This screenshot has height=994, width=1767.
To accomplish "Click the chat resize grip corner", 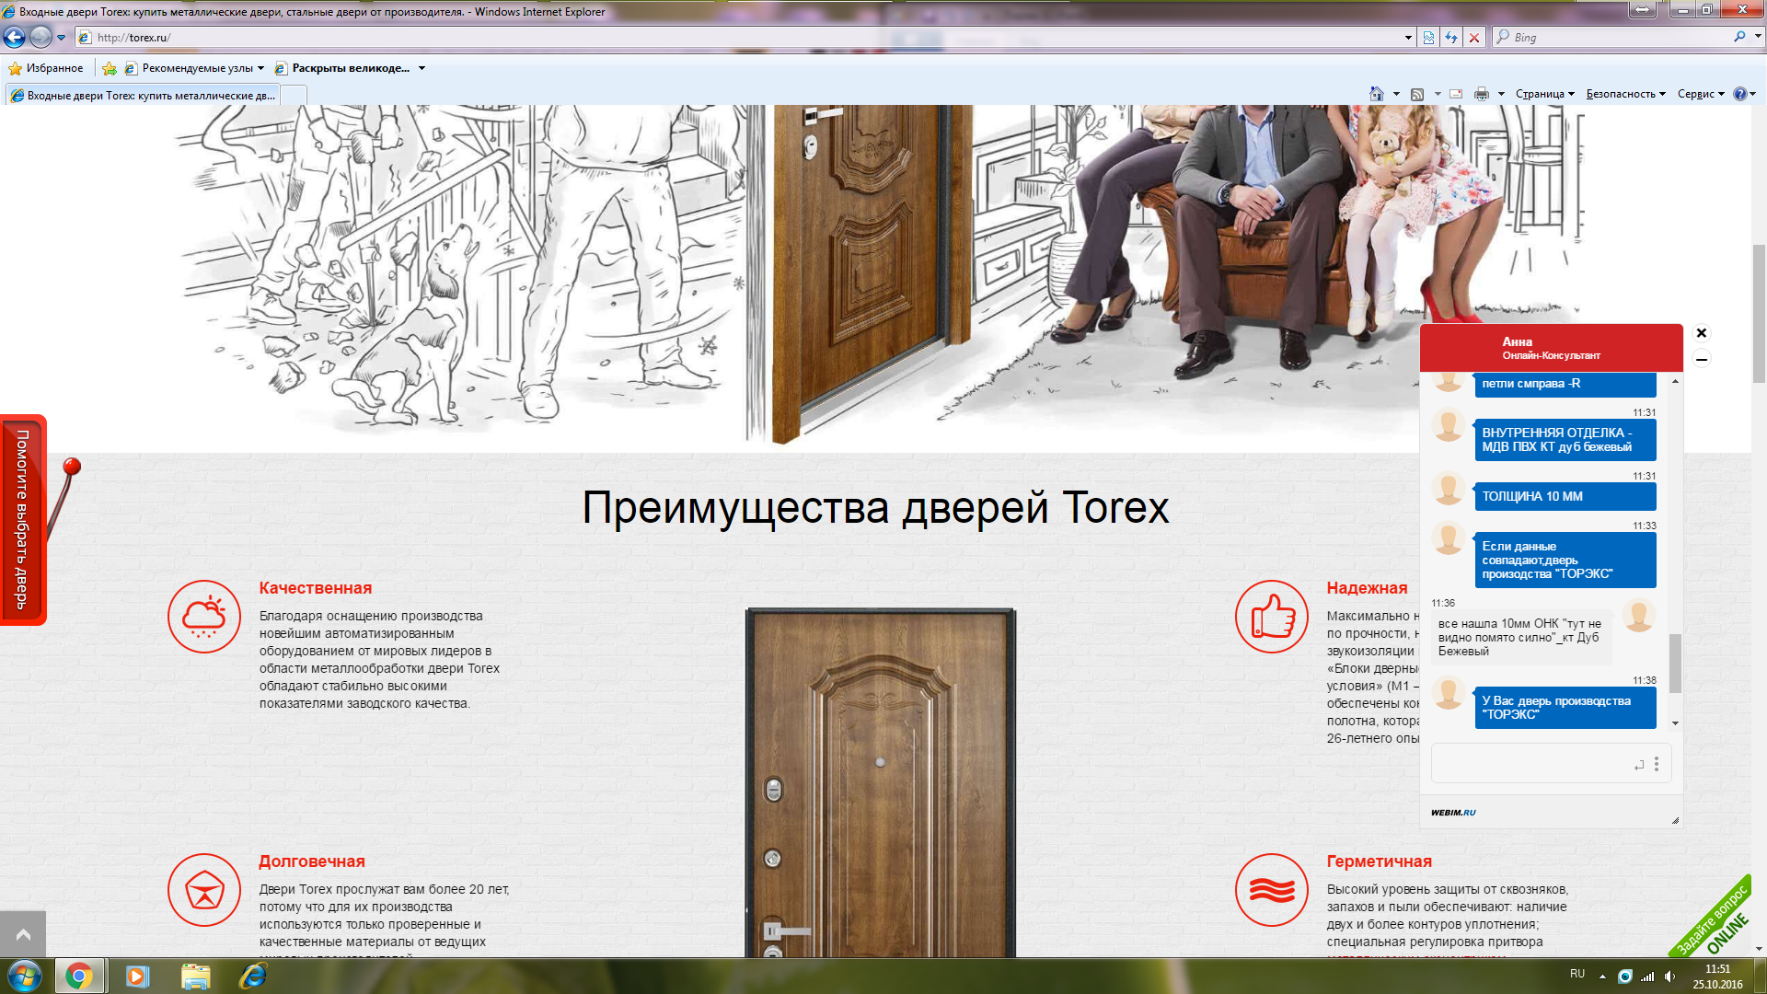I will click(1675, 819).
